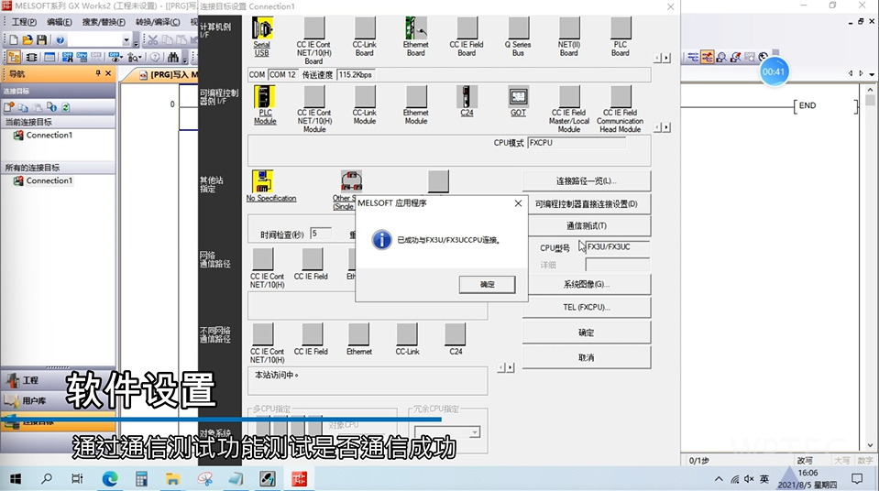Select CC IE Field Master/Local Module icon

(569, 96)
